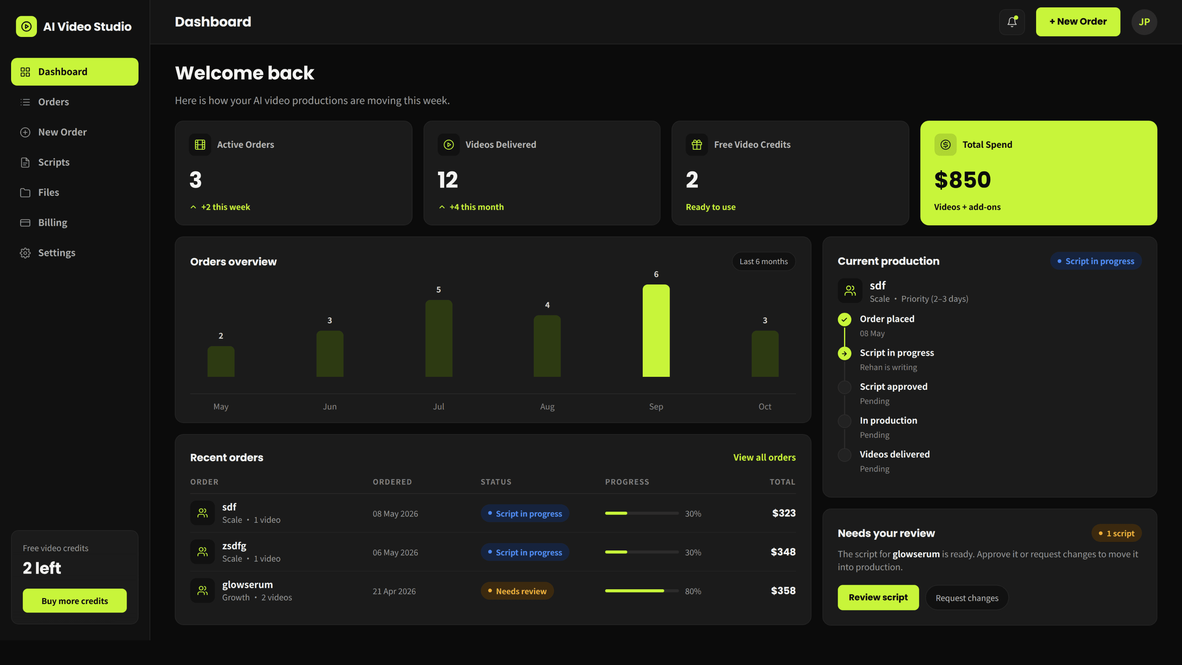Click the Sep bar in Orders overview
Viewport: 1182px width, 665px height.
tap(656, 330)
